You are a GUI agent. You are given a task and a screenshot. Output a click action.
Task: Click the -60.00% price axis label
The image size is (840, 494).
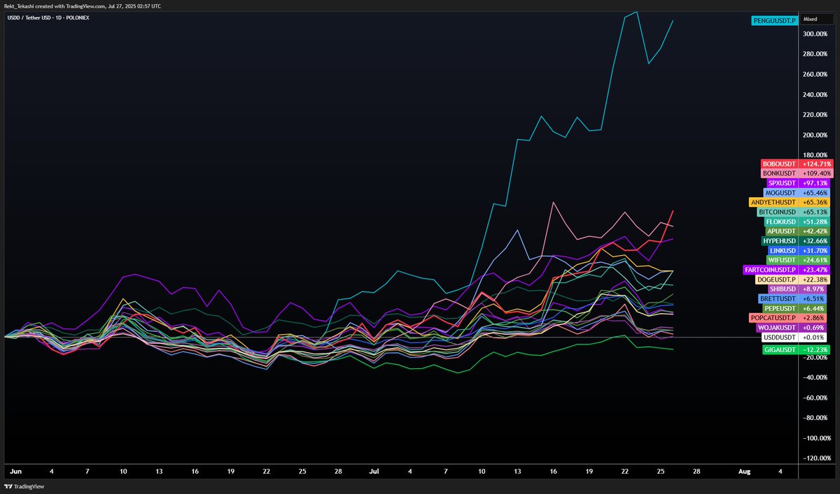click(x=816, y=398)
